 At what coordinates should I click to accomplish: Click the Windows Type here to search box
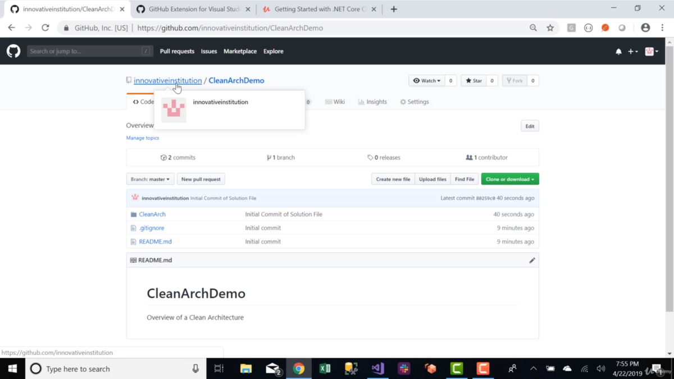point(116,369)
